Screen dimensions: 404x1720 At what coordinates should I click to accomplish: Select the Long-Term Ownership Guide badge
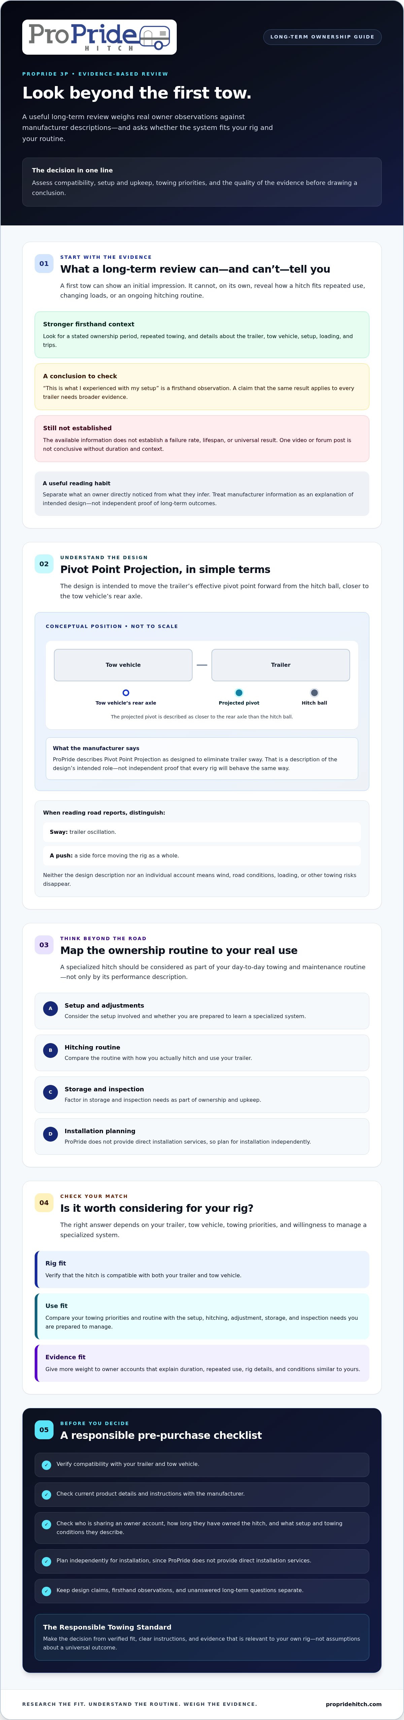[322, 37]
